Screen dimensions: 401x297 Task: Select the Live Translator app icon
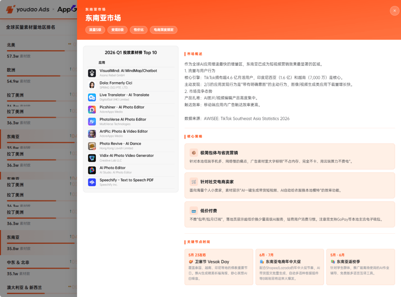pos(92,97)
